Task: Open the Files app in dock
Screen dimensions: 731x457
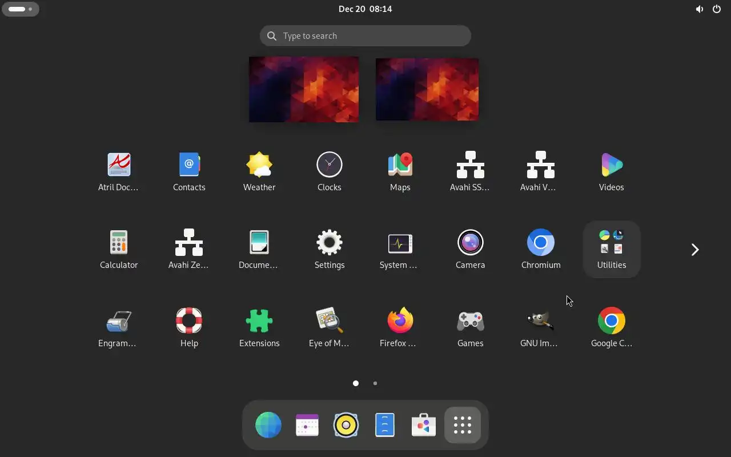Action: 385,425
